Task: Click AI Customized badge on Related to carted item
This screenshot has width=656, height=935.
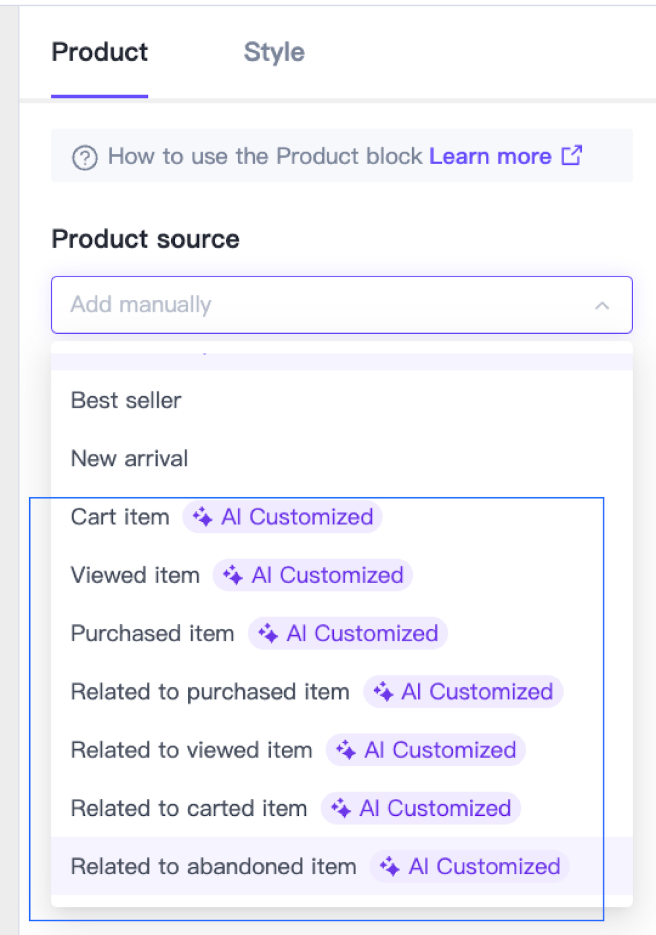Action: click(421, 808)
